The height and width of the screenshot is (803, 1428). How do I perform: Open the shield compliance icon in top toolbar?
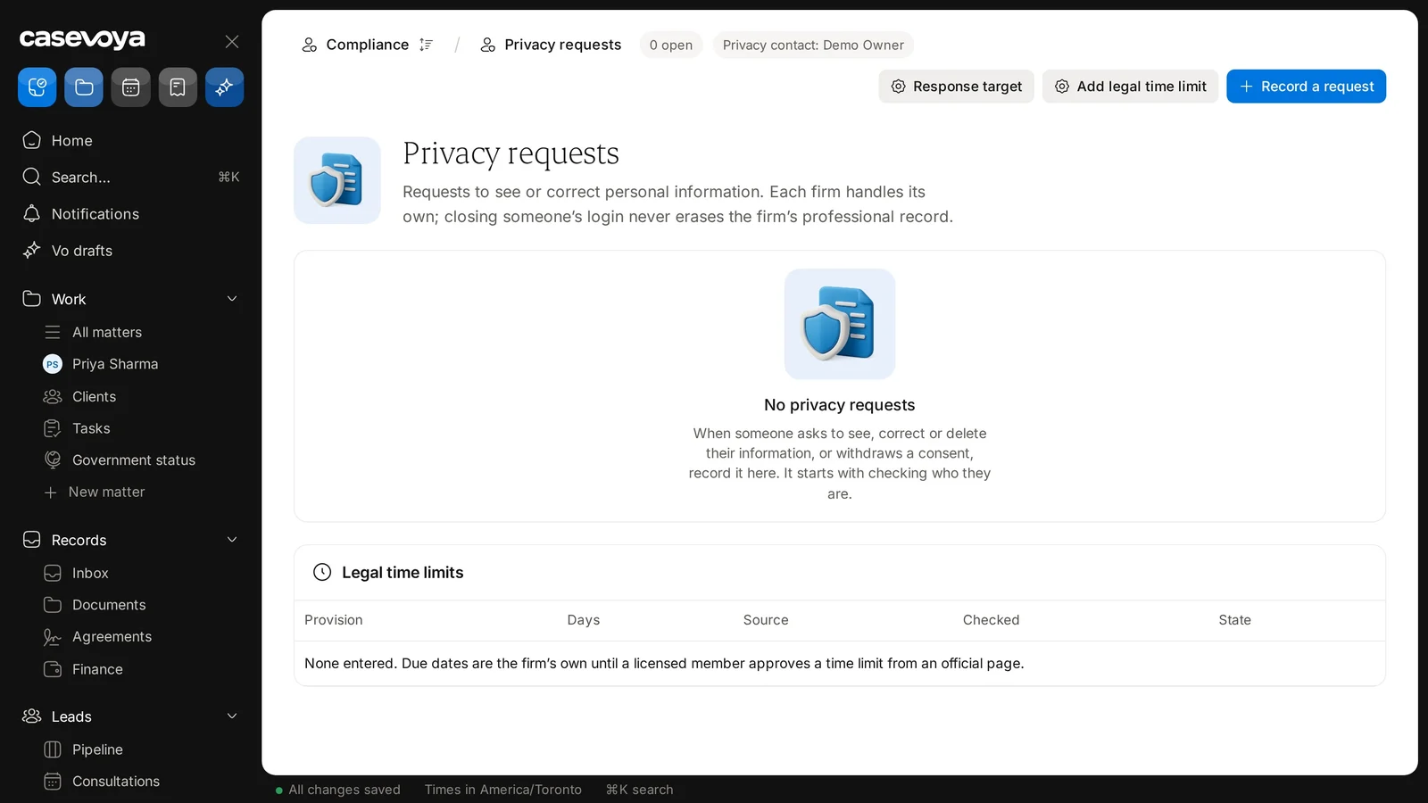pos(37,87)
